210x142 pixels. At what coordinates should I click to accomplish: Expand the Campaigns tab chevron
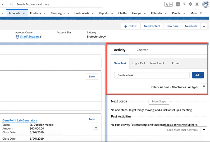[x=68, y=13]
